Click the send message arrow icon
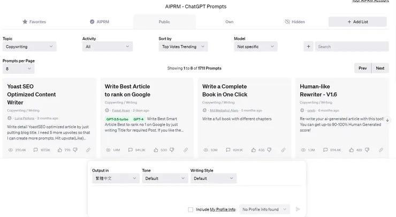Screen dimensions: 396x217 [298, 209]
